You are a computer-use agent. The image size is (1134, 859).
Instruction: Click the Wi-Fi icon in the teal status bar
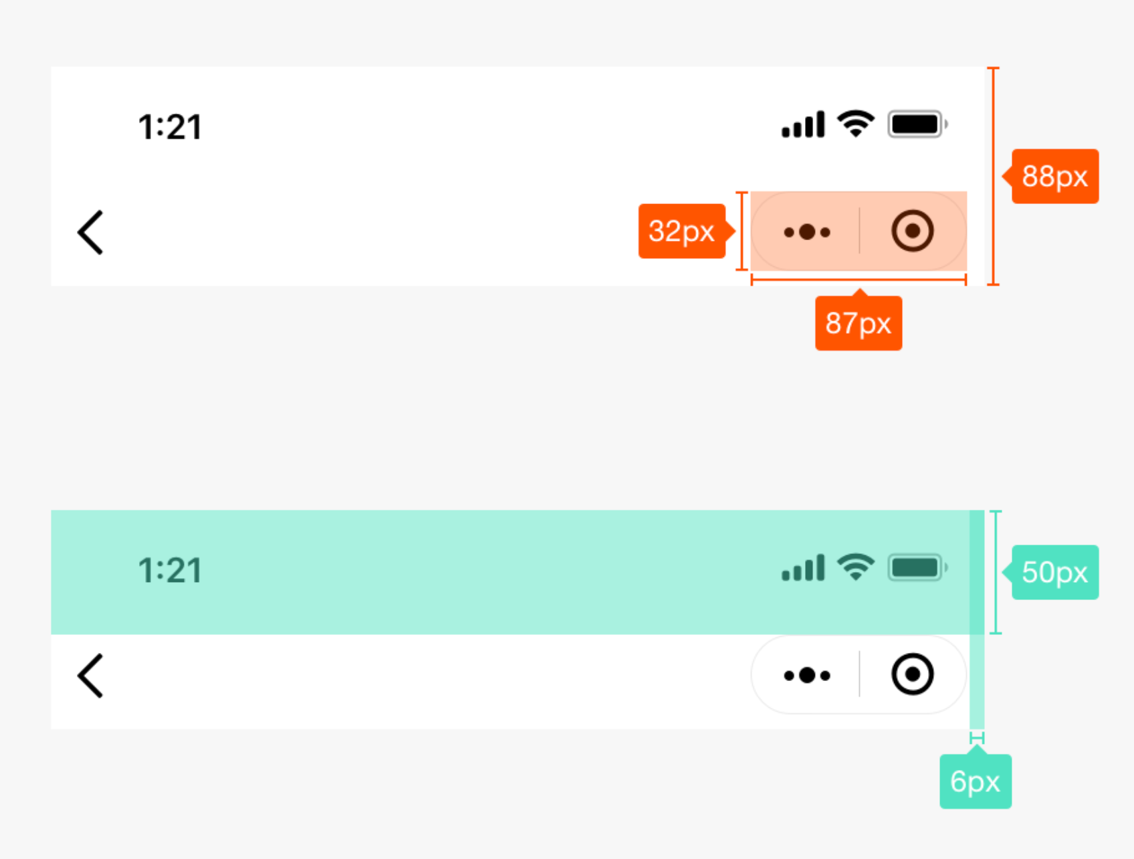point(856,567)
